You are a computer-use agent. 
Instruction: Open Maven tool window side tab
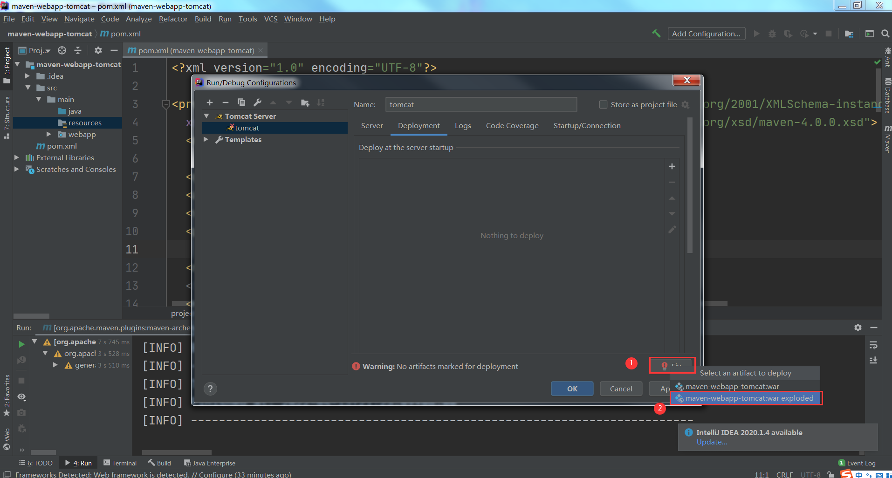pos(887,139)
